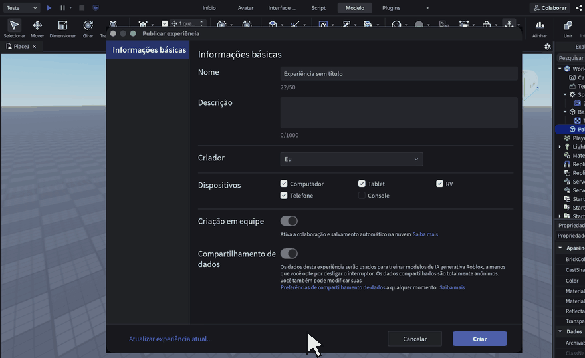Screen dimensions: 585x358
Task: Toggle Compartilhamento de dados switch
Action: point(289,254)
